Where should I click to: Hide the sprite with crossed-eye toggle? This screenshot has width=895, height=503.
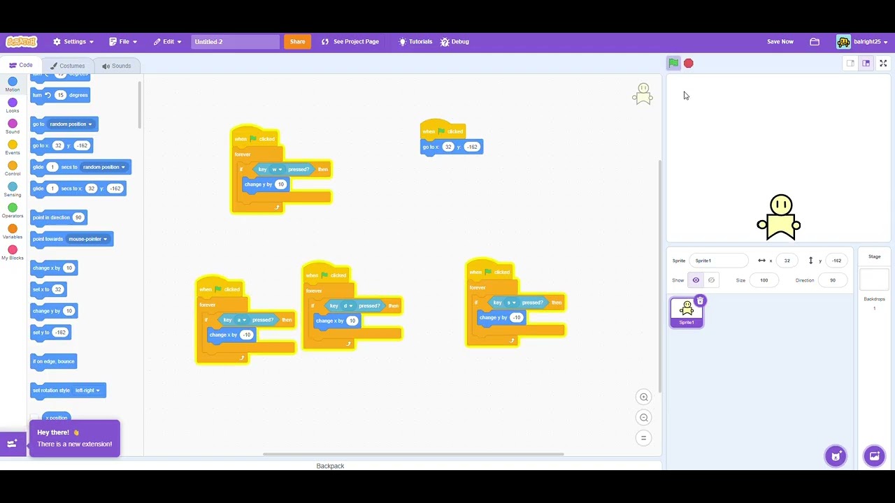pos(711,280)
